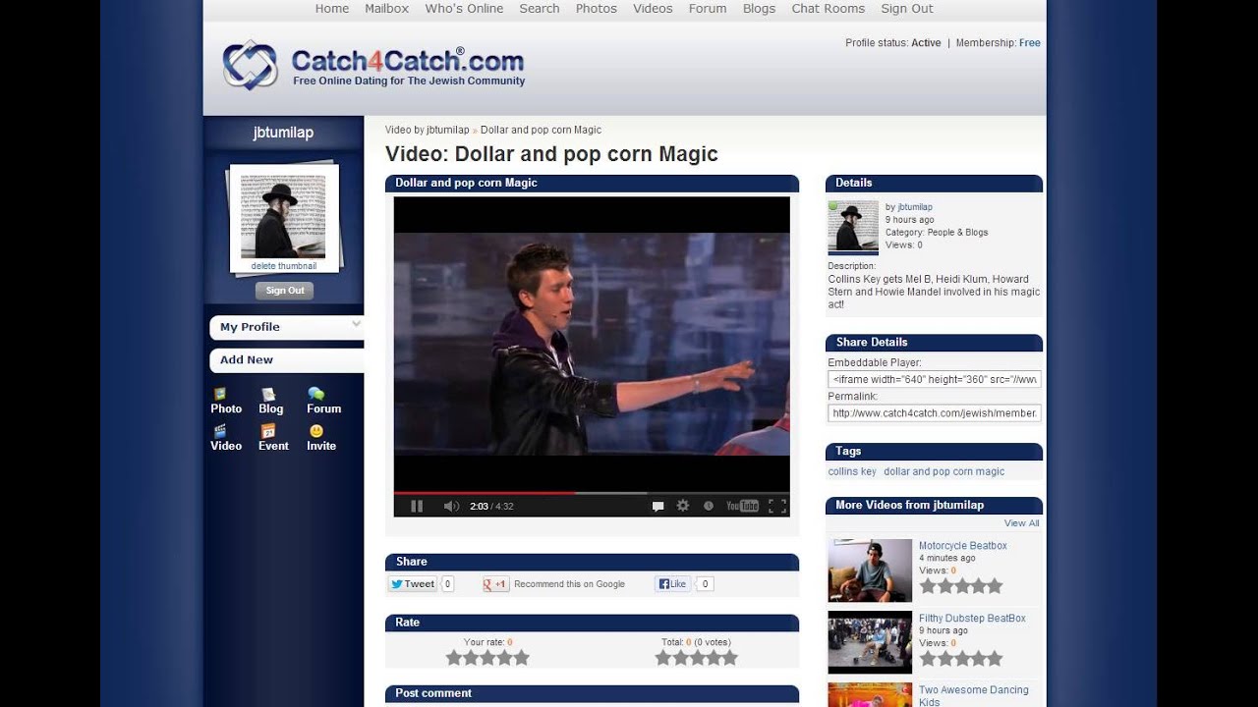Open video settings gear icon
The width and height of the screenshot is (1258, 707).
pos(683,506)
